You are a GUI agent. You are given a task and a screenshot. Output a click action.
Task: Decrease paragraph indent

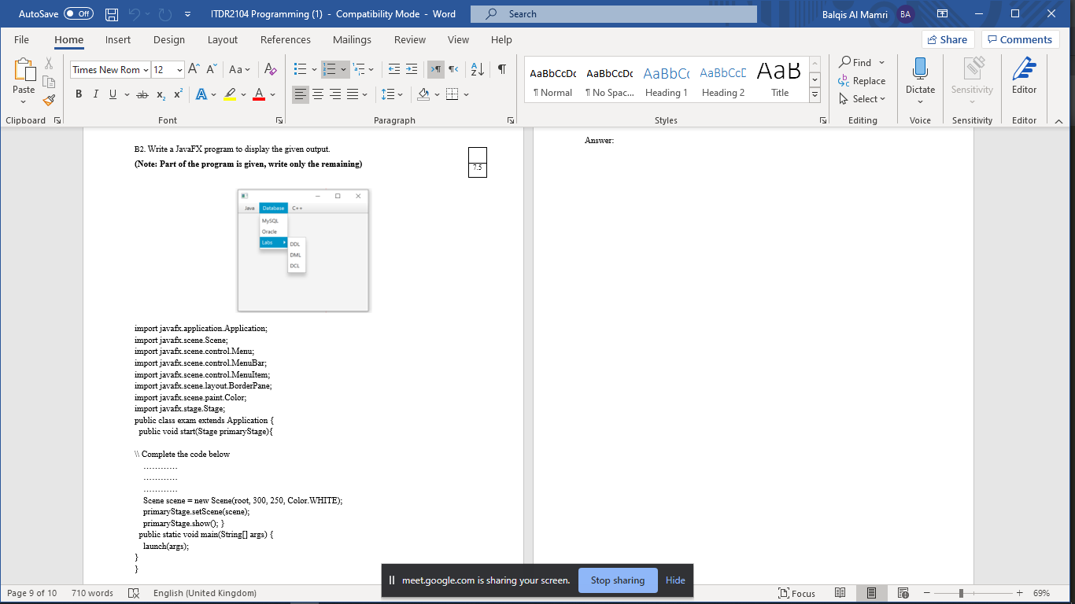pyautogui.click(x=394, y=69)
